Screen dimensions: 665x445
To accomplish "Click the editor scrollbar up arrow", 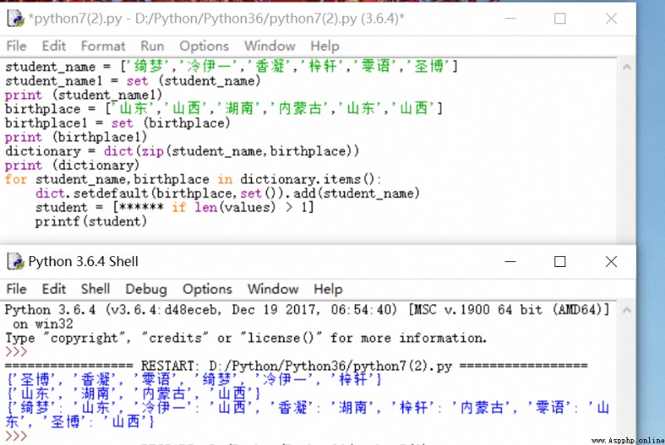I will coord(627,67).
